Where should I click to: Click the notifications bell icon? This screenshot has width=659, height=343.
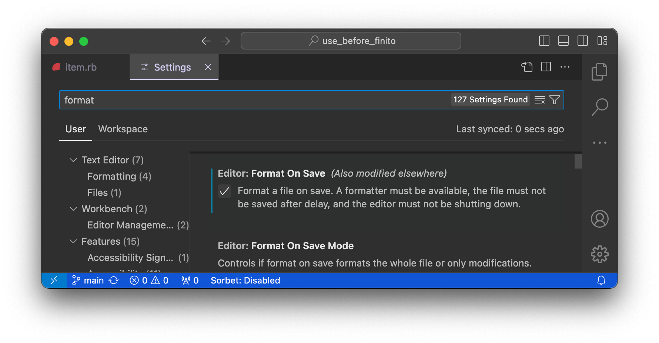[601, 280]
